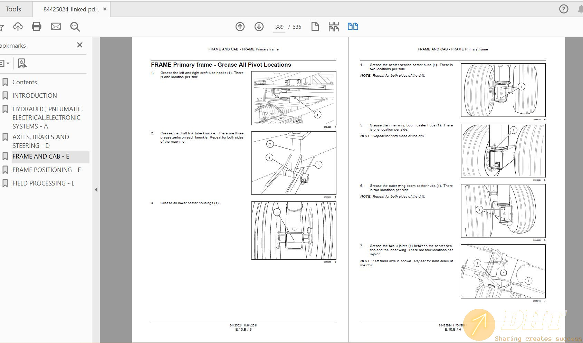Click the lower caster housings illustration
This screenshot has height=343, width=583.
coord(294,230)
